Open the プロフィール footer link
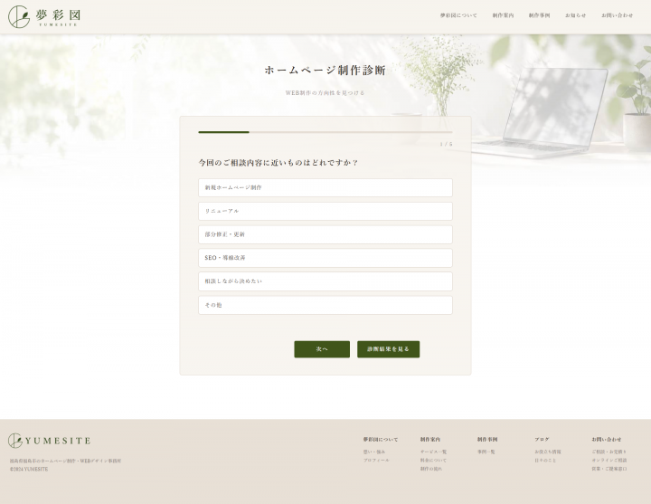 click(x=376, y=461)
